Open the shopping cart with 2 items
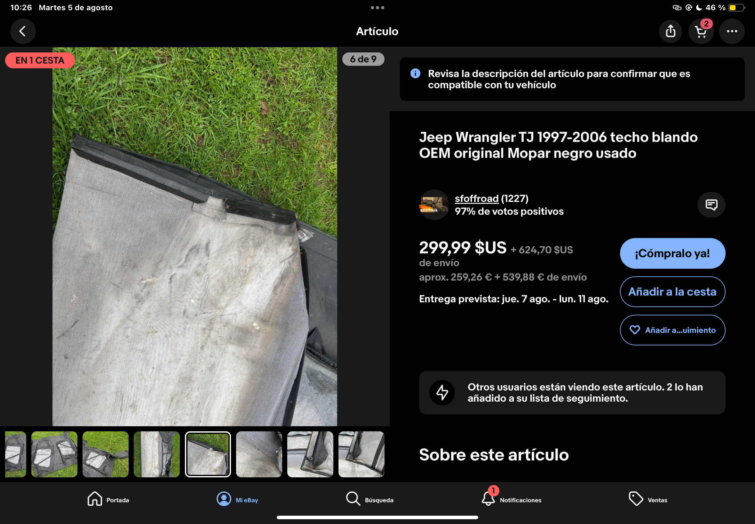This screenshot has width=755, height=524. tap(701, 32)
